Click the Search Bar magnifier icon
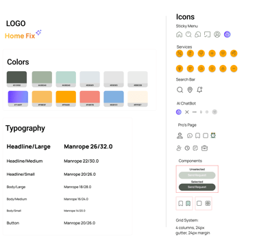 [180, 90]
